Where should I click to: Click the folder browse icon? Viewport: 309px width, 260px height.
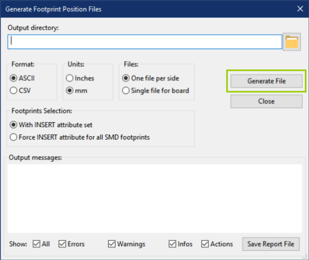[292, 42]
